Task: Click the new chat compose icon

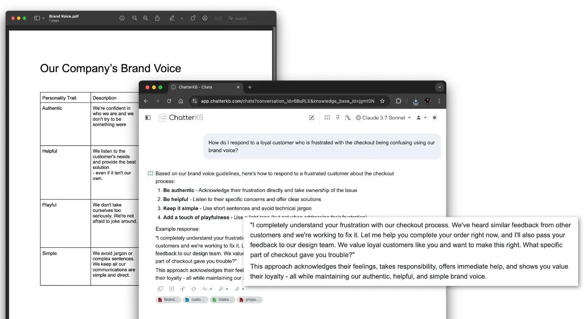Action: tap(311, 118)
